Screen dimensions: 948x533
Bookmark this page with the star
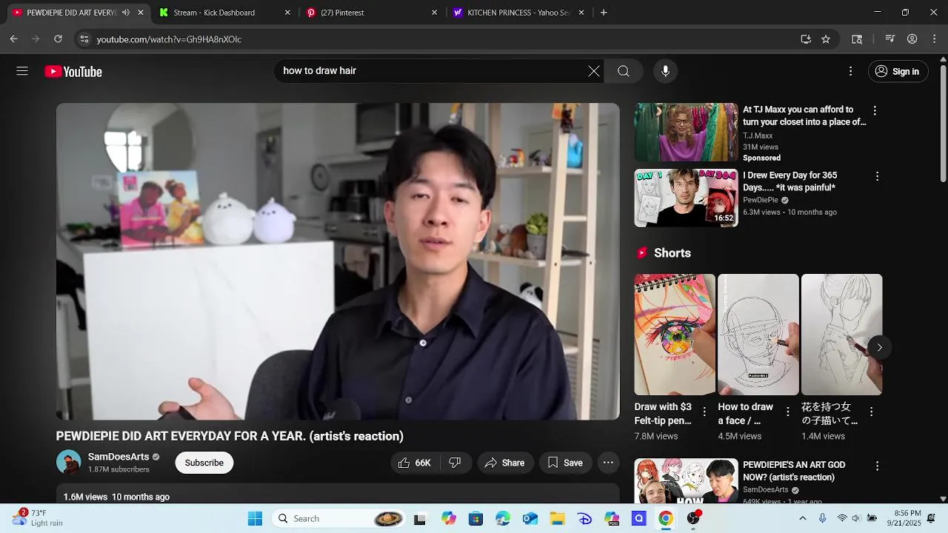[826, 39]
